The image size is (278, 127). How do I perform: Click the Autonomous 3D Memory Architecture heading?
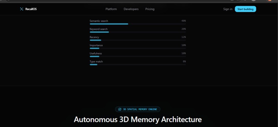[x=138, y=119]
